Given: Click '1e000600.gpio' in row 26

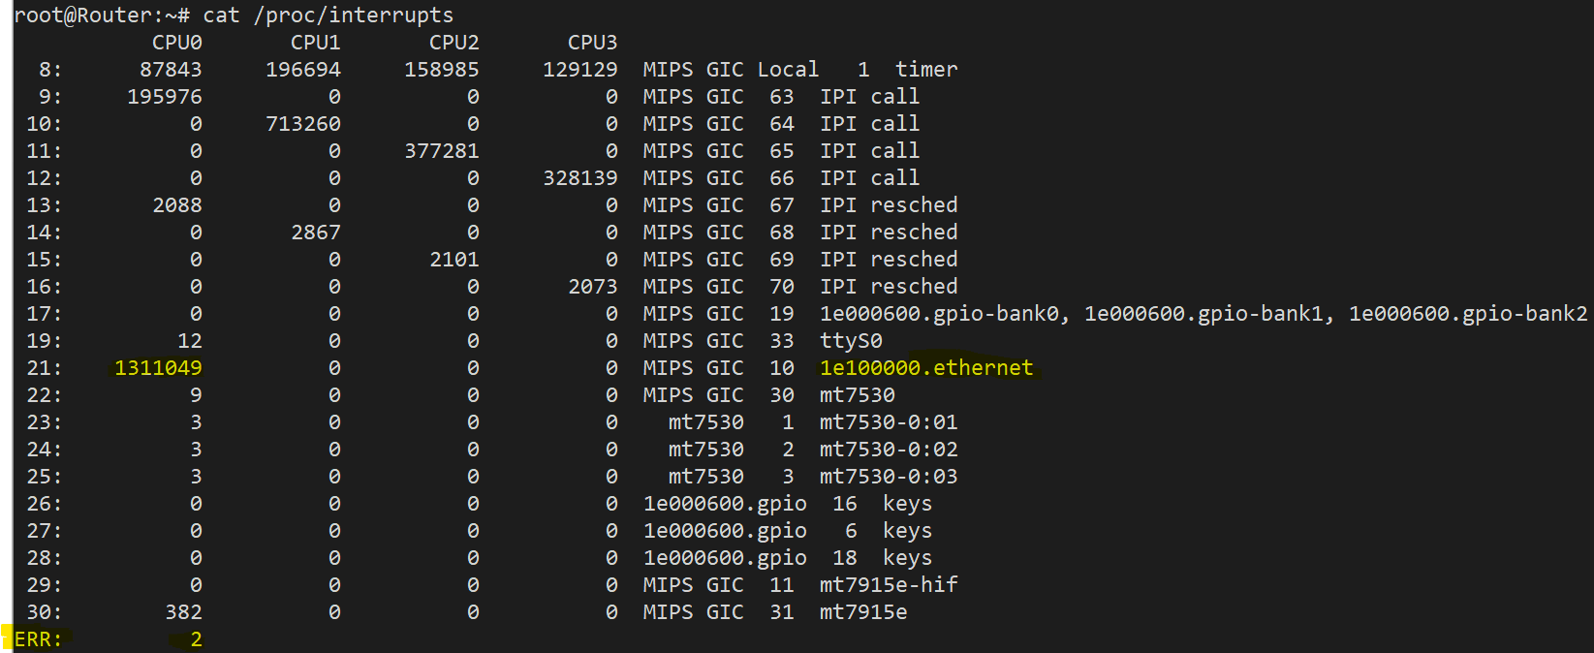Looking at the screenshot, I should [x=725, y=504].
